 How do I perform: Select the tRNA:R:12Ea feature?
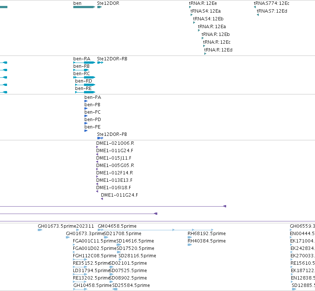199,30
